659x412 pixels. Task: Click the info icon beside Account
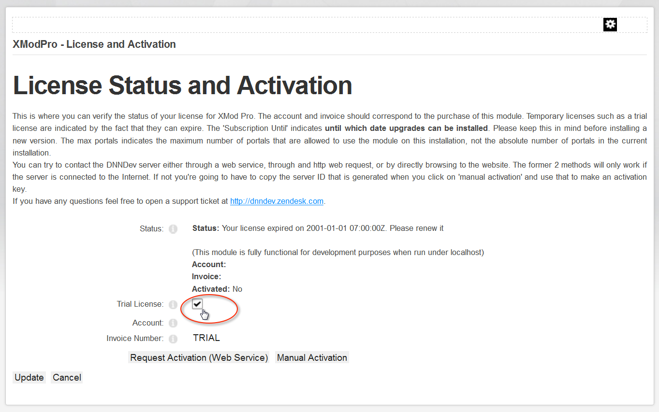point(173,323)
